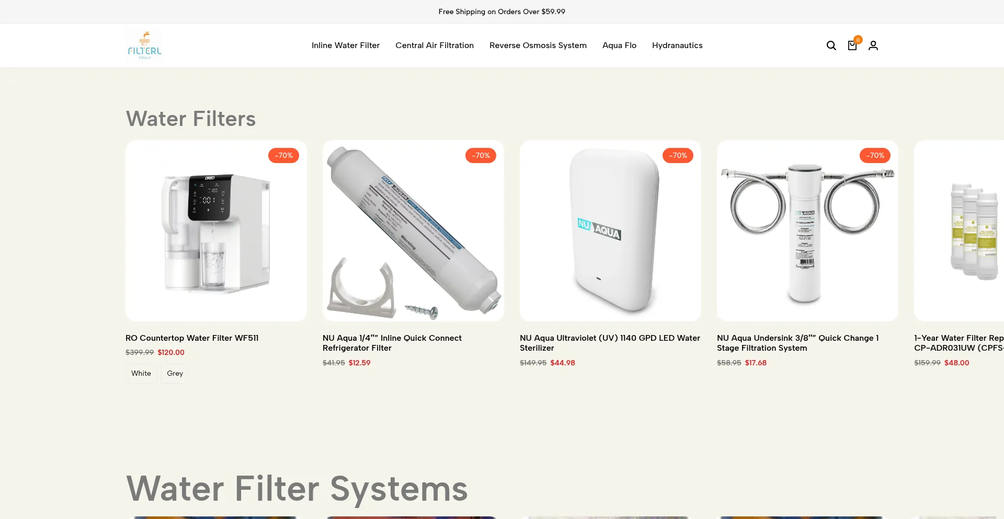Select the White color option
The height and width of the screenshot is (519, 1004).
(141, 373)
